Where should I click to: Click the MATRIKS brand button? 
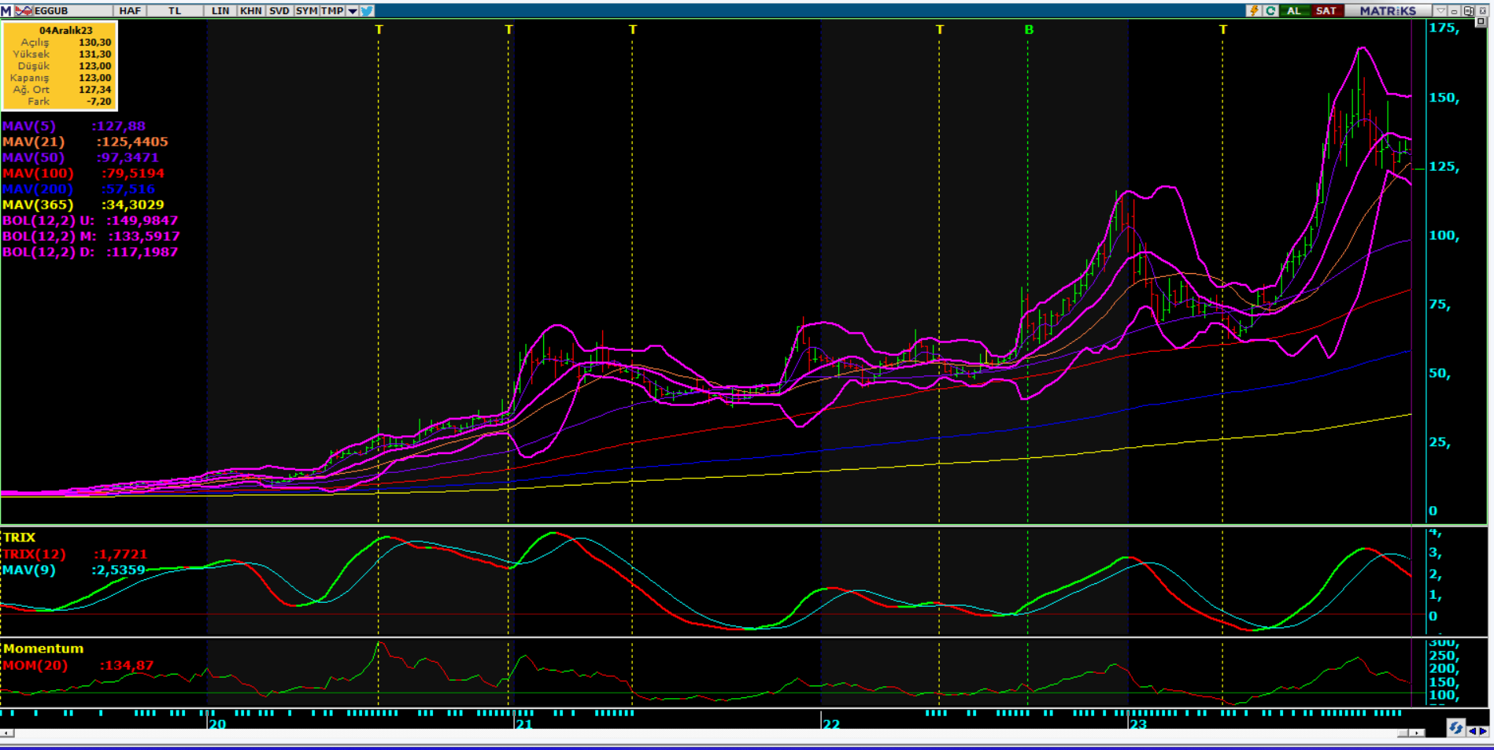click(x=1388, y=11)
